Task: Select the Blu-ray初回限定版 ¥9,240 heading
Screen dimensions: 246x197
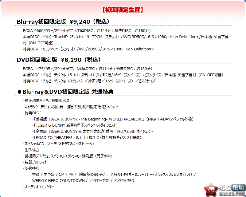Action: [63, 22]
